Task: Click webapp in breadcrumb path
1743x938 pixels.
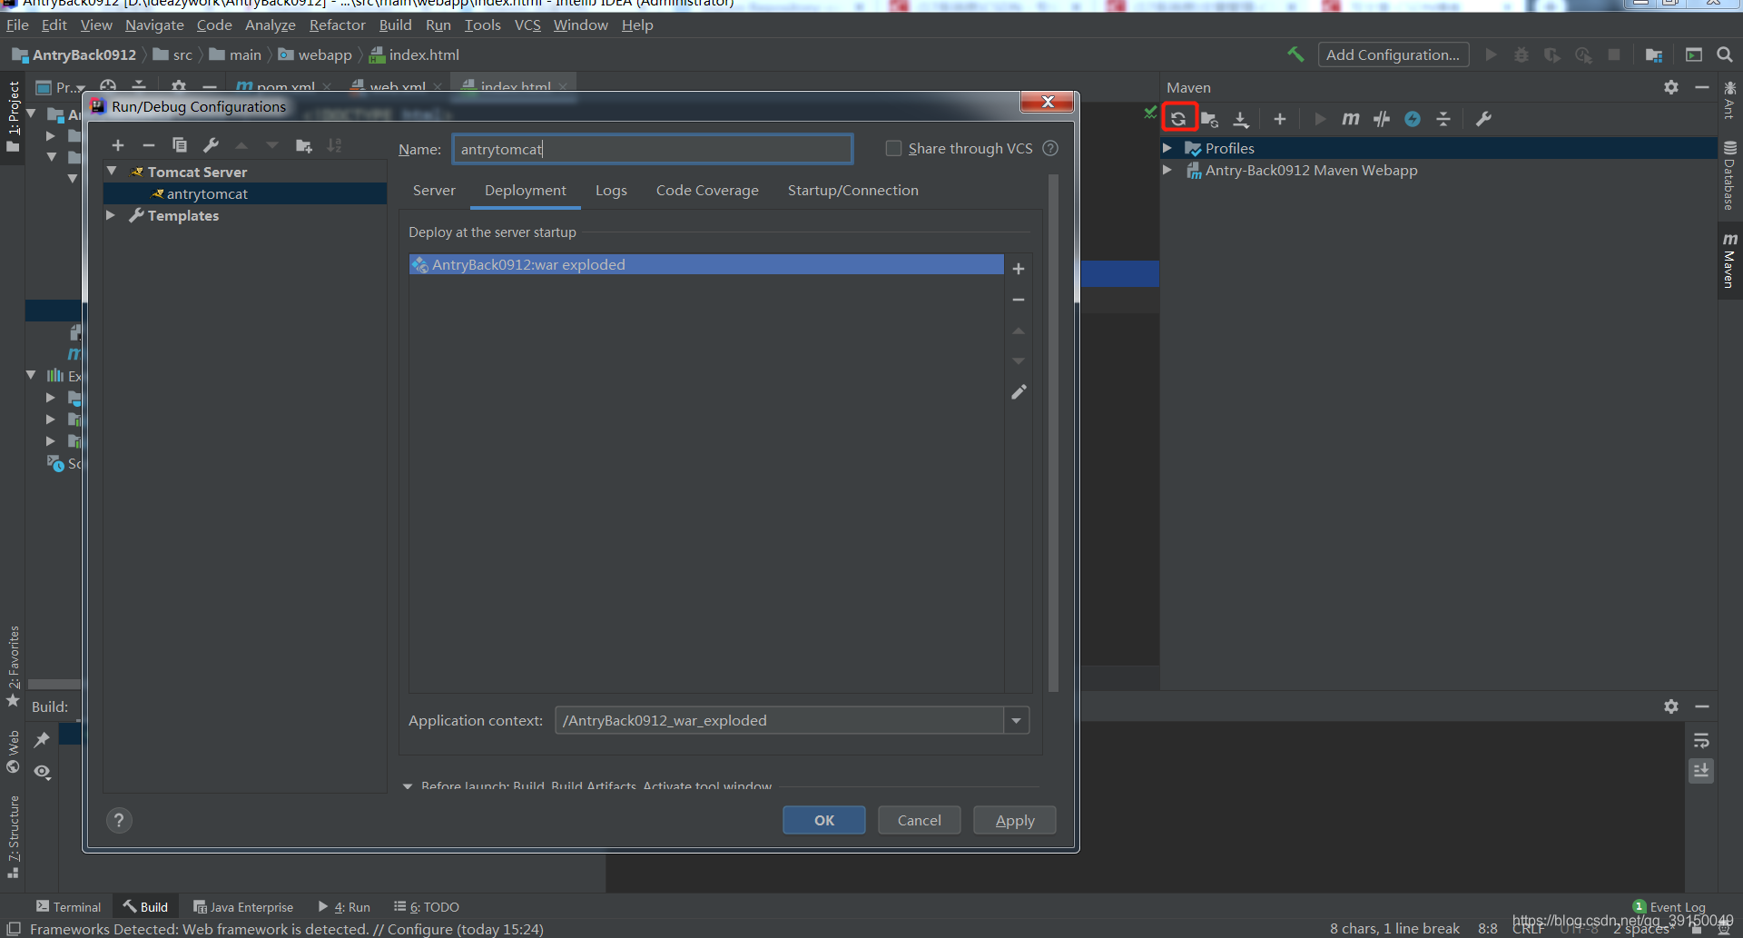Action: tap(315, 55)
